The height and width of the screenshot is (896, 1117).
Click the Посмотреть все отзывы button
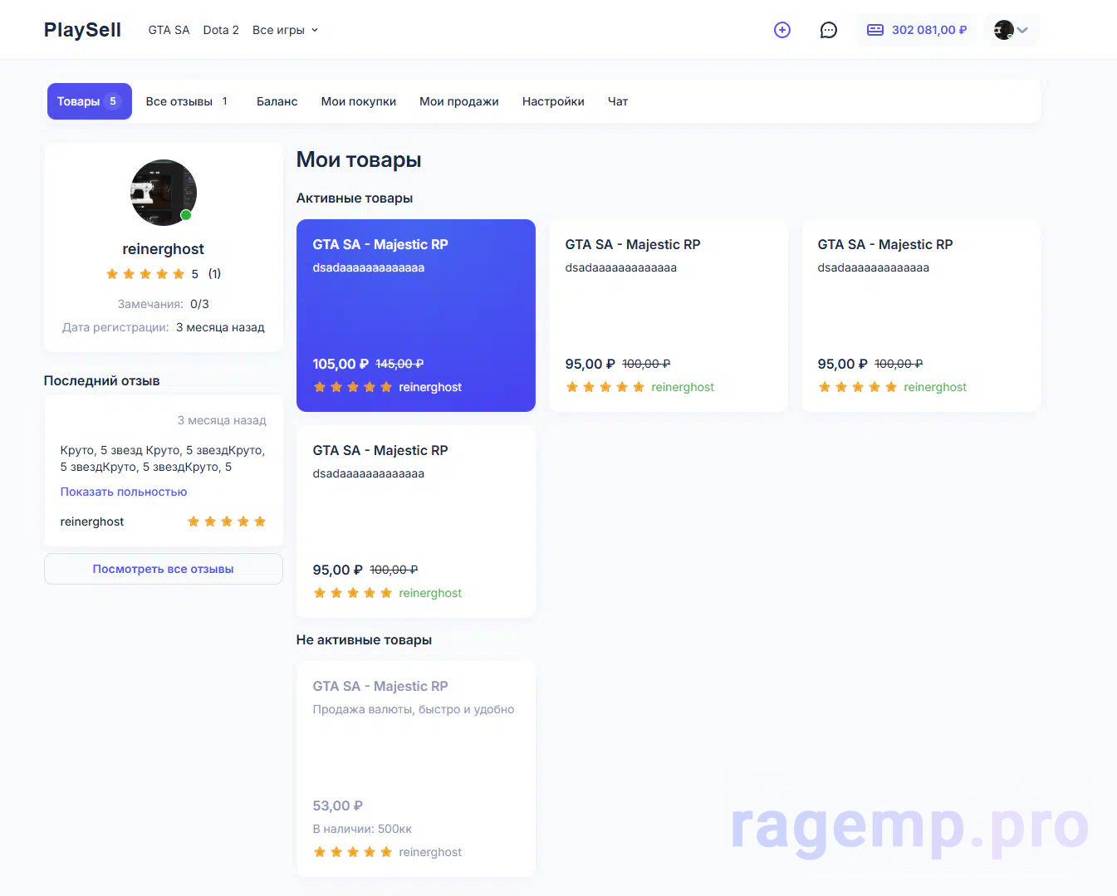(x=164, y=569)
